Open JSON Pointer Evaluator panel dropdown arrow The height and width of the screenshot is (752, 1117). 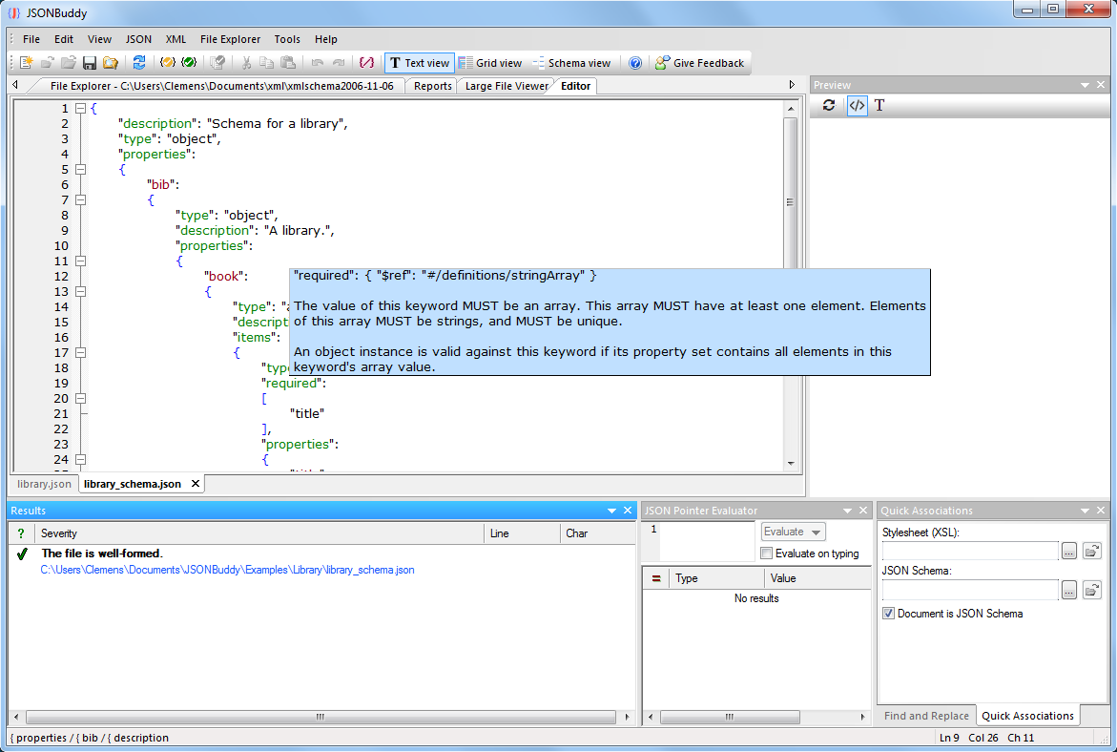pos(847,511)
